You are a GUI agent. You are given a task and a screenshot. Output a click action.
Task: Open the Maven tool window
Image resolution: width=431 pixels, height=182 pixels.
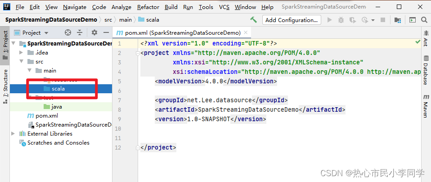[x=426, y=106]
